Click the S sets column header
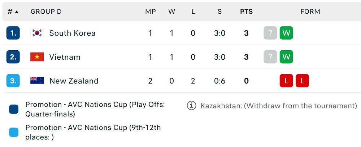 click(x=219, y=12)
